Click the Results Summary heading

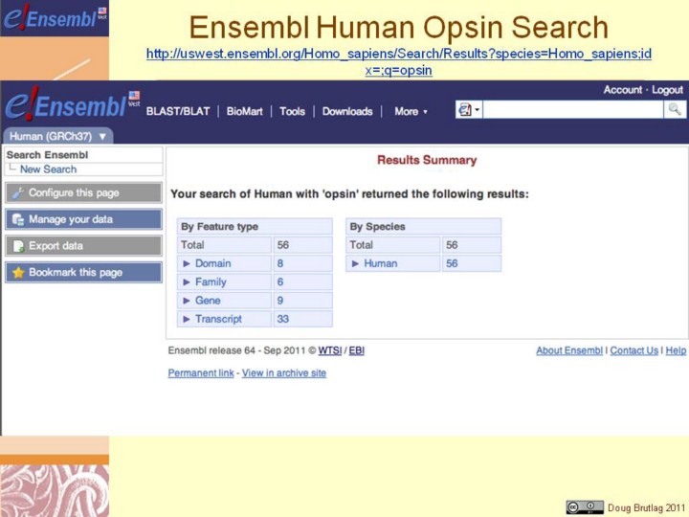pyautogui.click(x=427, y=160)
